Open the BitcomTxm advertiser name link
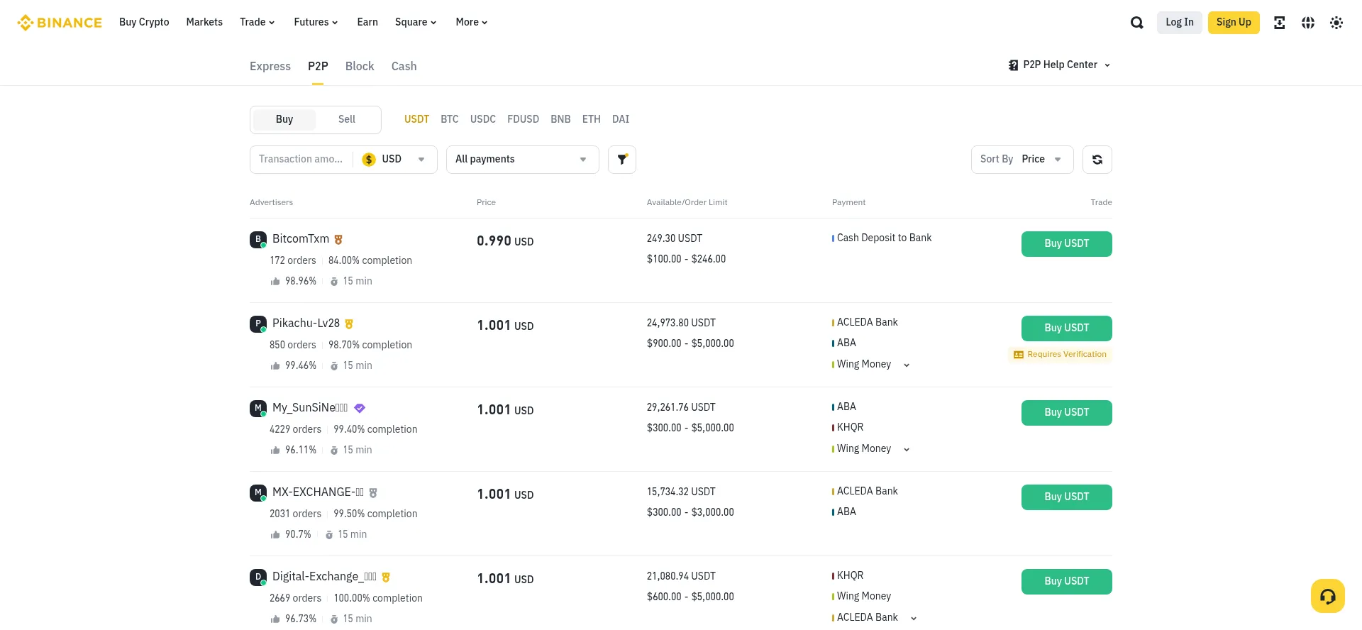 tap(301, 239)
